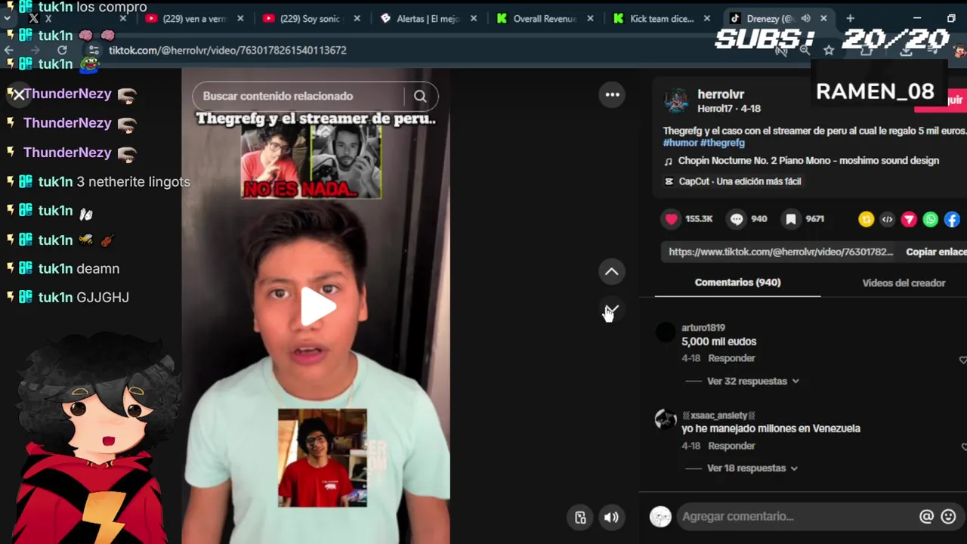Open the herrolvr username link

[x=721, y=94]
